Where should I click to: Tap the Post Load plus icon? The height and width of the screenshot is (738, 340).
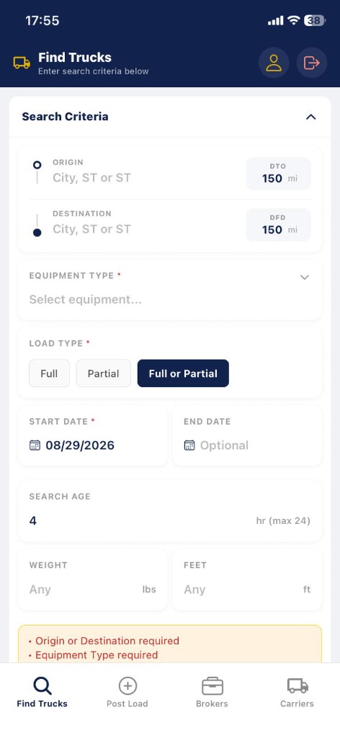tap(127, 686)
